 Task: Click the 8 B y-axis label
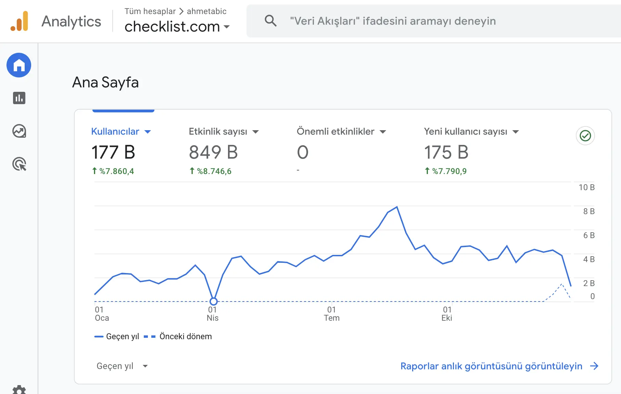[589, 211]
